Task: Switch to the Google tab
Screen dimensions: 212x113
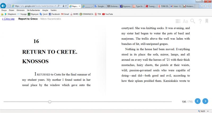Action: click(x=100, y=6)
